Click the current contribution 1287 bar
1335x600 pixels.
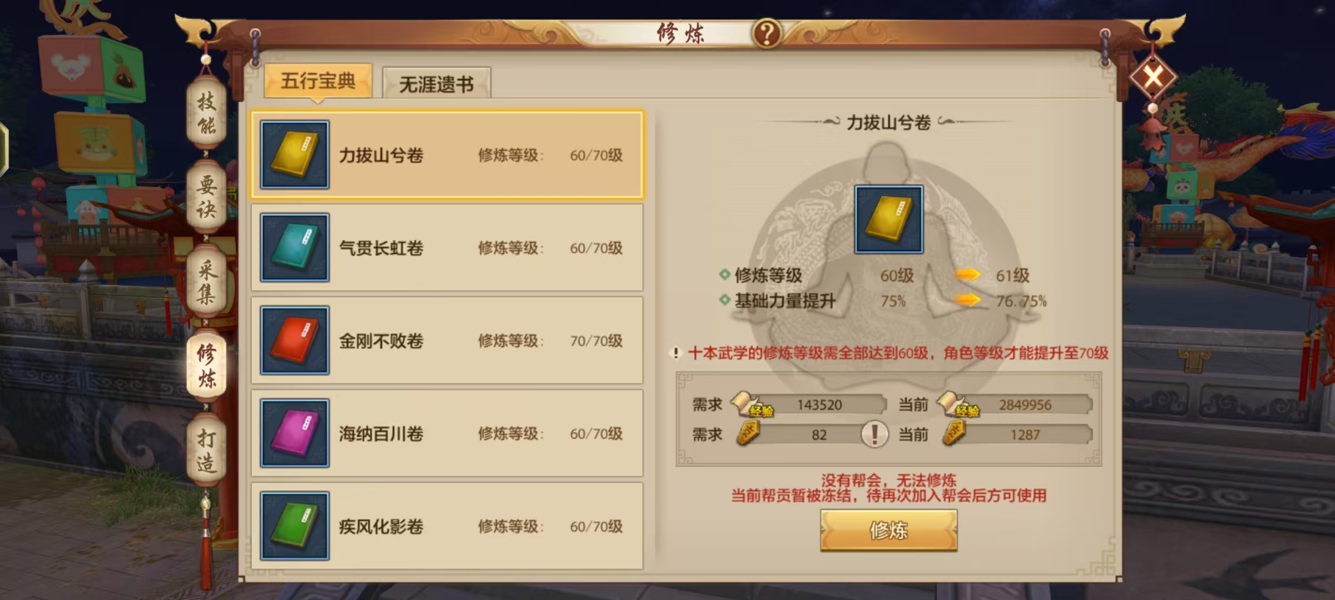coord(1019,434)
